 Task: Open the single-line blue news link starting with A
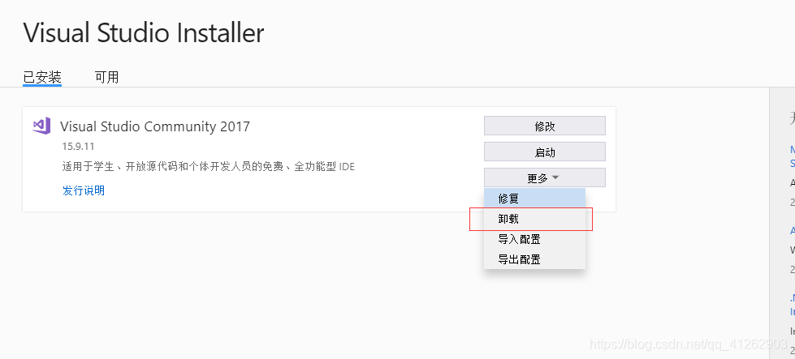pos(793,231)
